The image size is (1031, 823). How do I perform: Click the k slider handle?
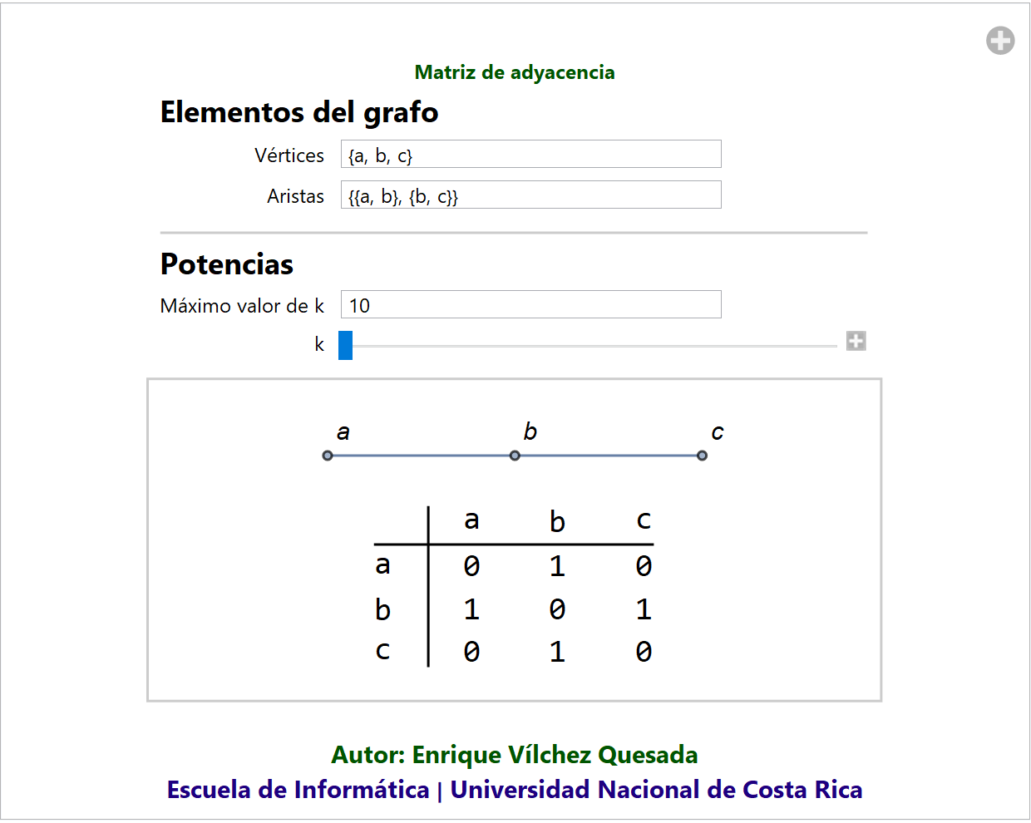coord(345,345)
